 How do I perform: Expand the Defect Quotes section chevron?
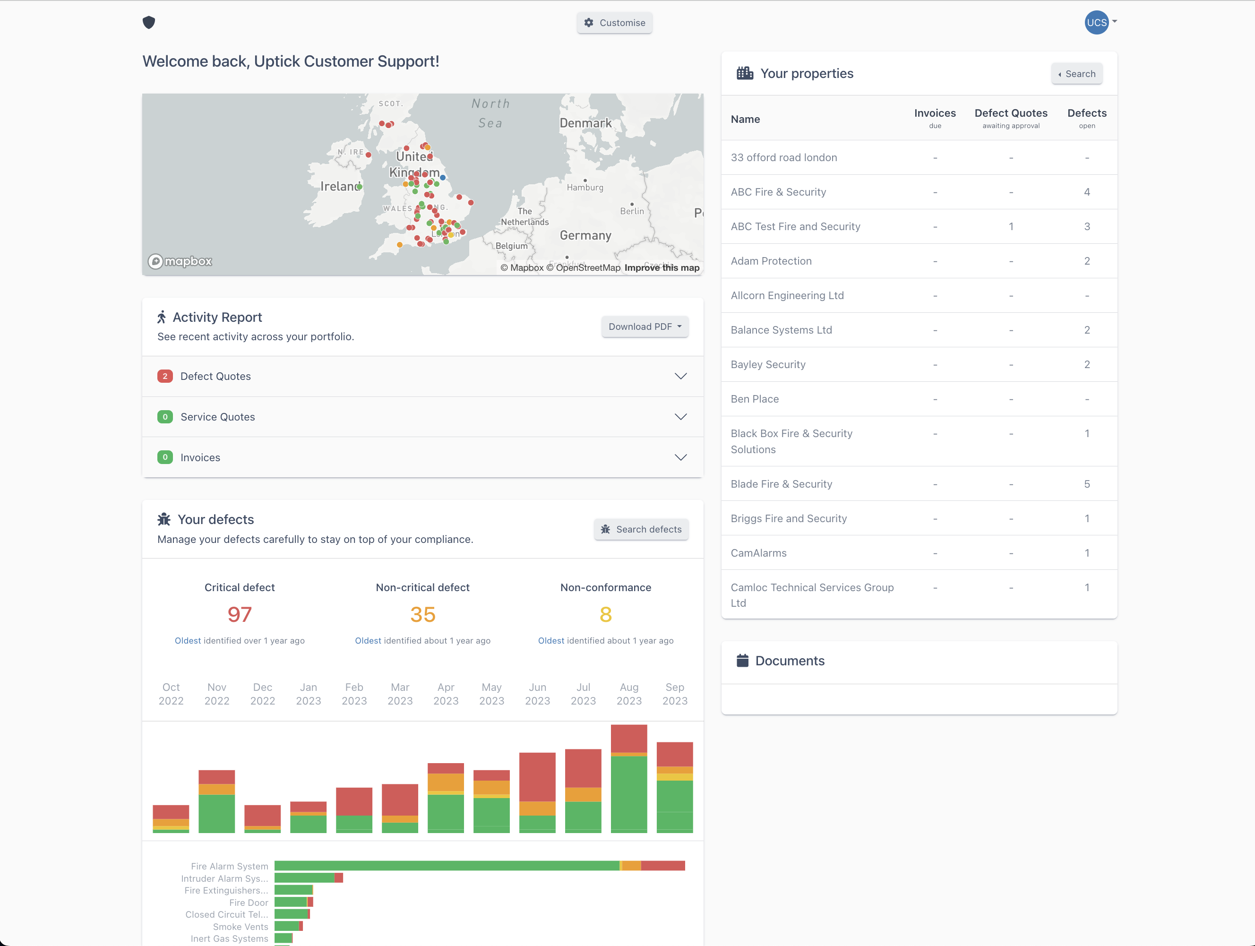(x=680, y=376)
